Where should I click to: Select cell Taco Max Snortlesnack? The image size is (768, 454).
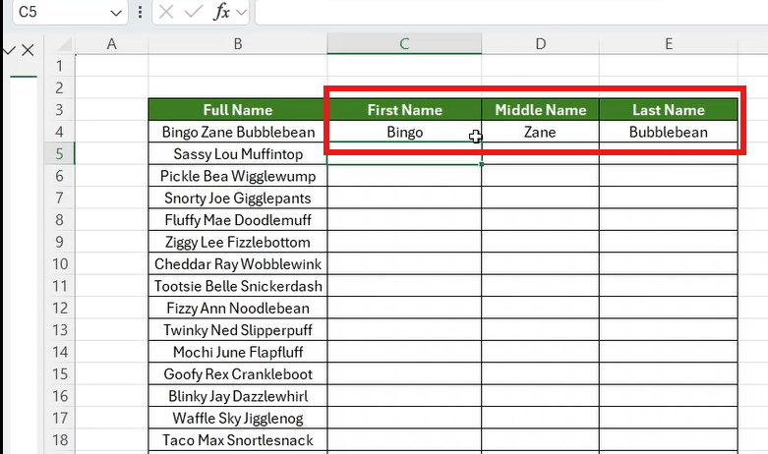(x=238, y=440)
